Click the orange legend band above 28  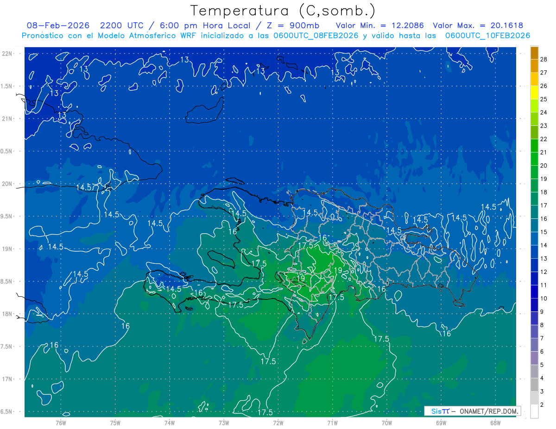[534, 53]
